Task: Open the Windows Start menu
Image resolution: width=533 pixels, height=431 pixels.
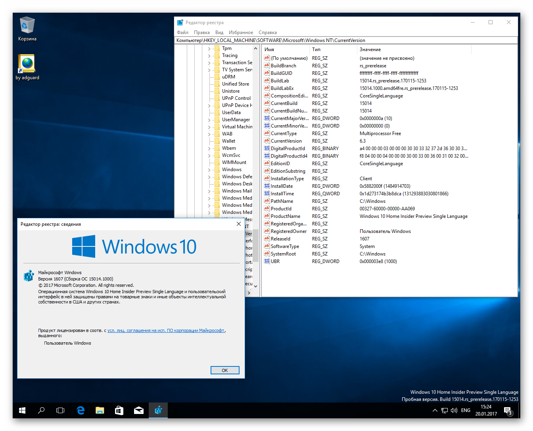Action: coord(22,410)
